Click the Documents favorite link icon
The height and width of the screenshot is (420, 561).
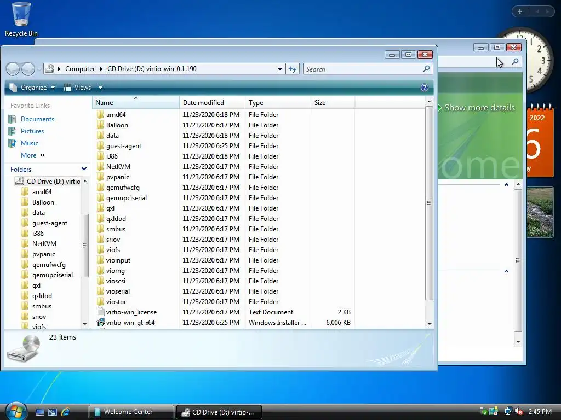(x=13, y=119)
